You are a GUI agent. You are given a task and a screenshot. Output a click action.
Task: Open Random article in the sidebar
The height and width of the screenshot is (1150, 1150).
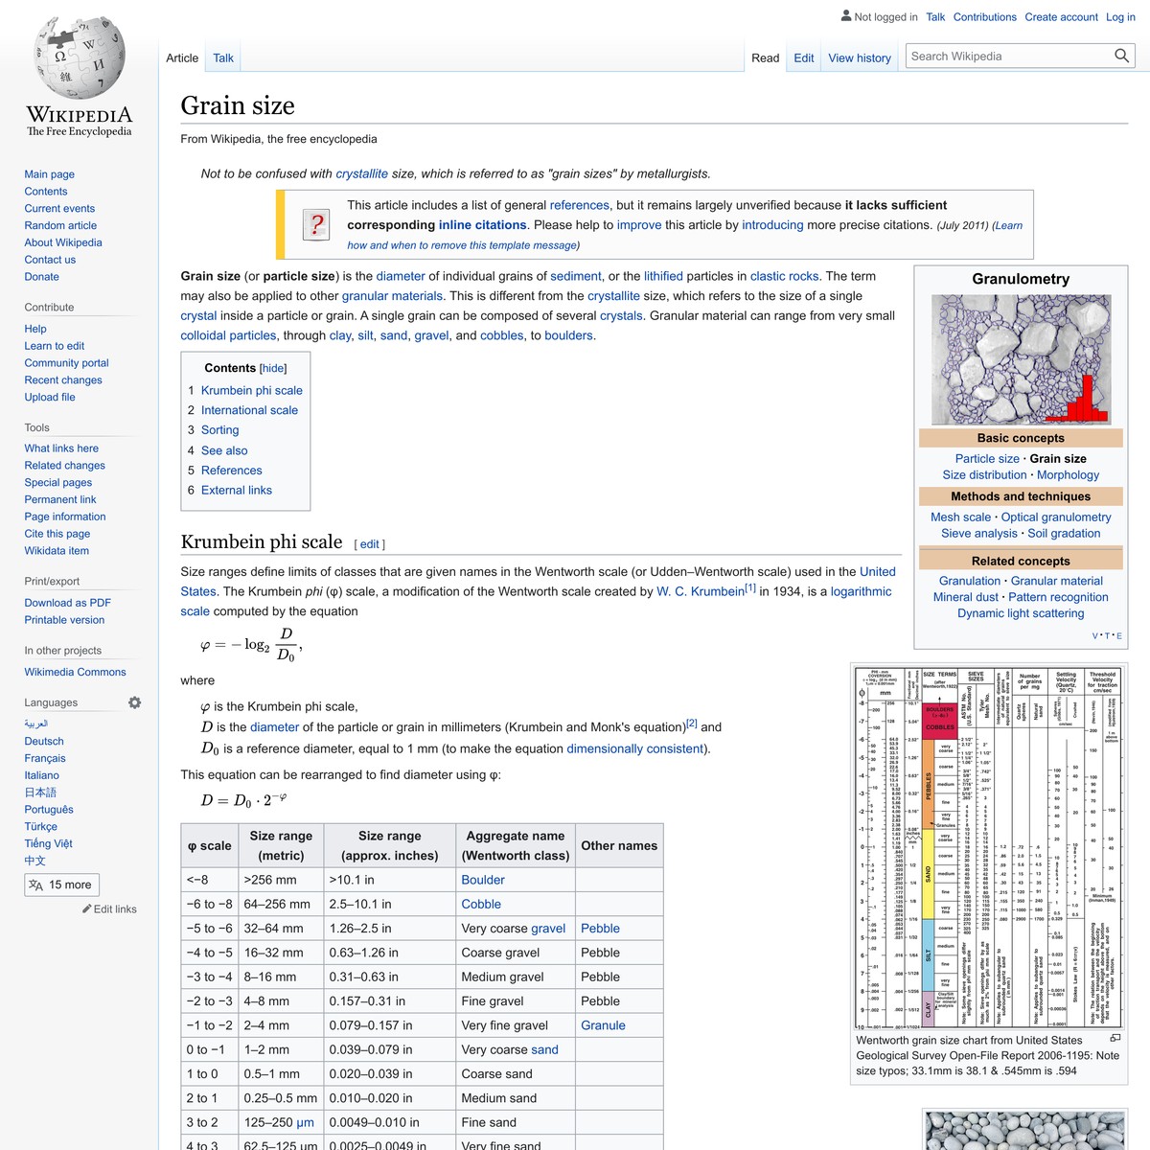(x=59, y=225)
